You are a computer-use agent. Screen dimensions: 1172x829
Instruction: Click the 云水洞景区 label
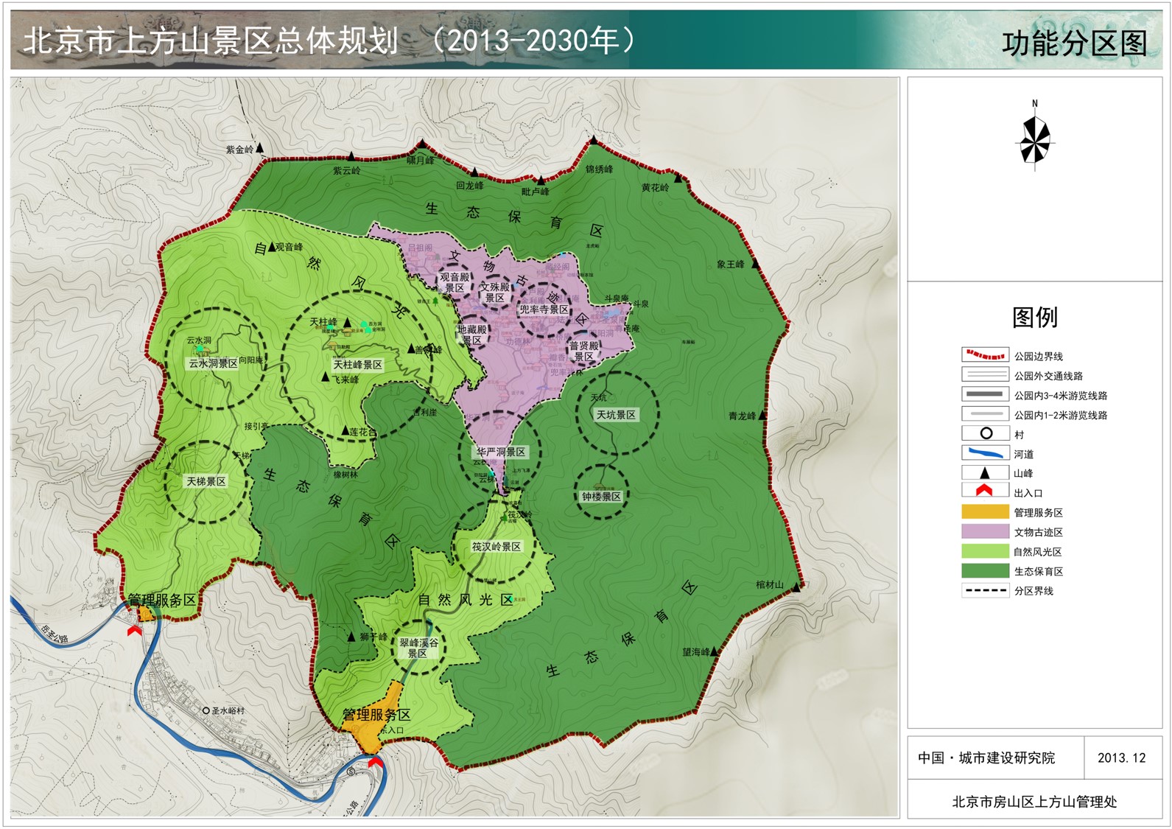click(213, 363)
